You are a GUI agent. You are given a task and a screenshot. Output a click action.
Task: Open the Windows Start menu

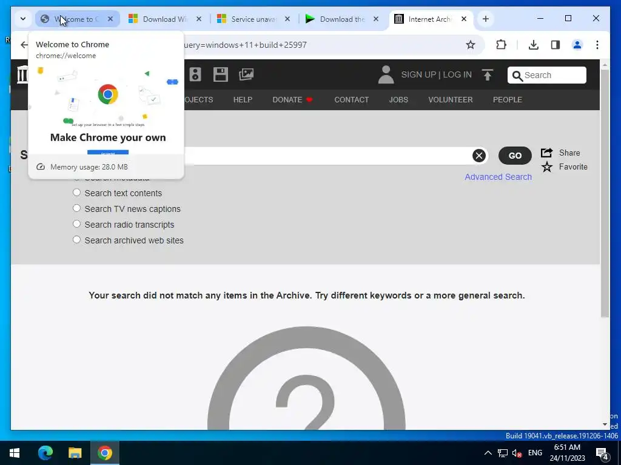[15, 453]
